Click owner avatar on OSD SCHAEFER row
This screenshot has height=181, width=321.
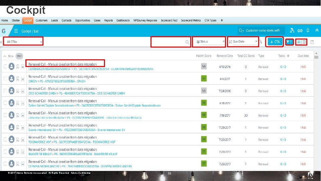(11, 91)
